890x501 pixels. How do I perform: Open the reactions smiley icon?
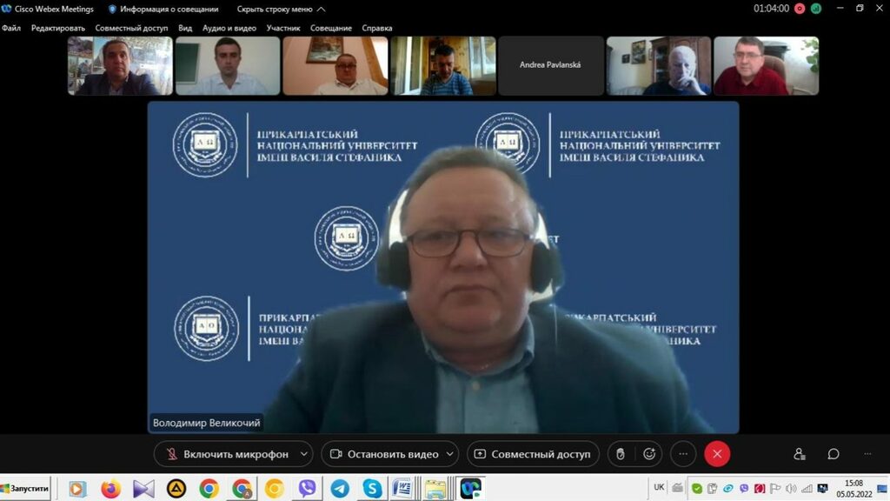(649, 454)
